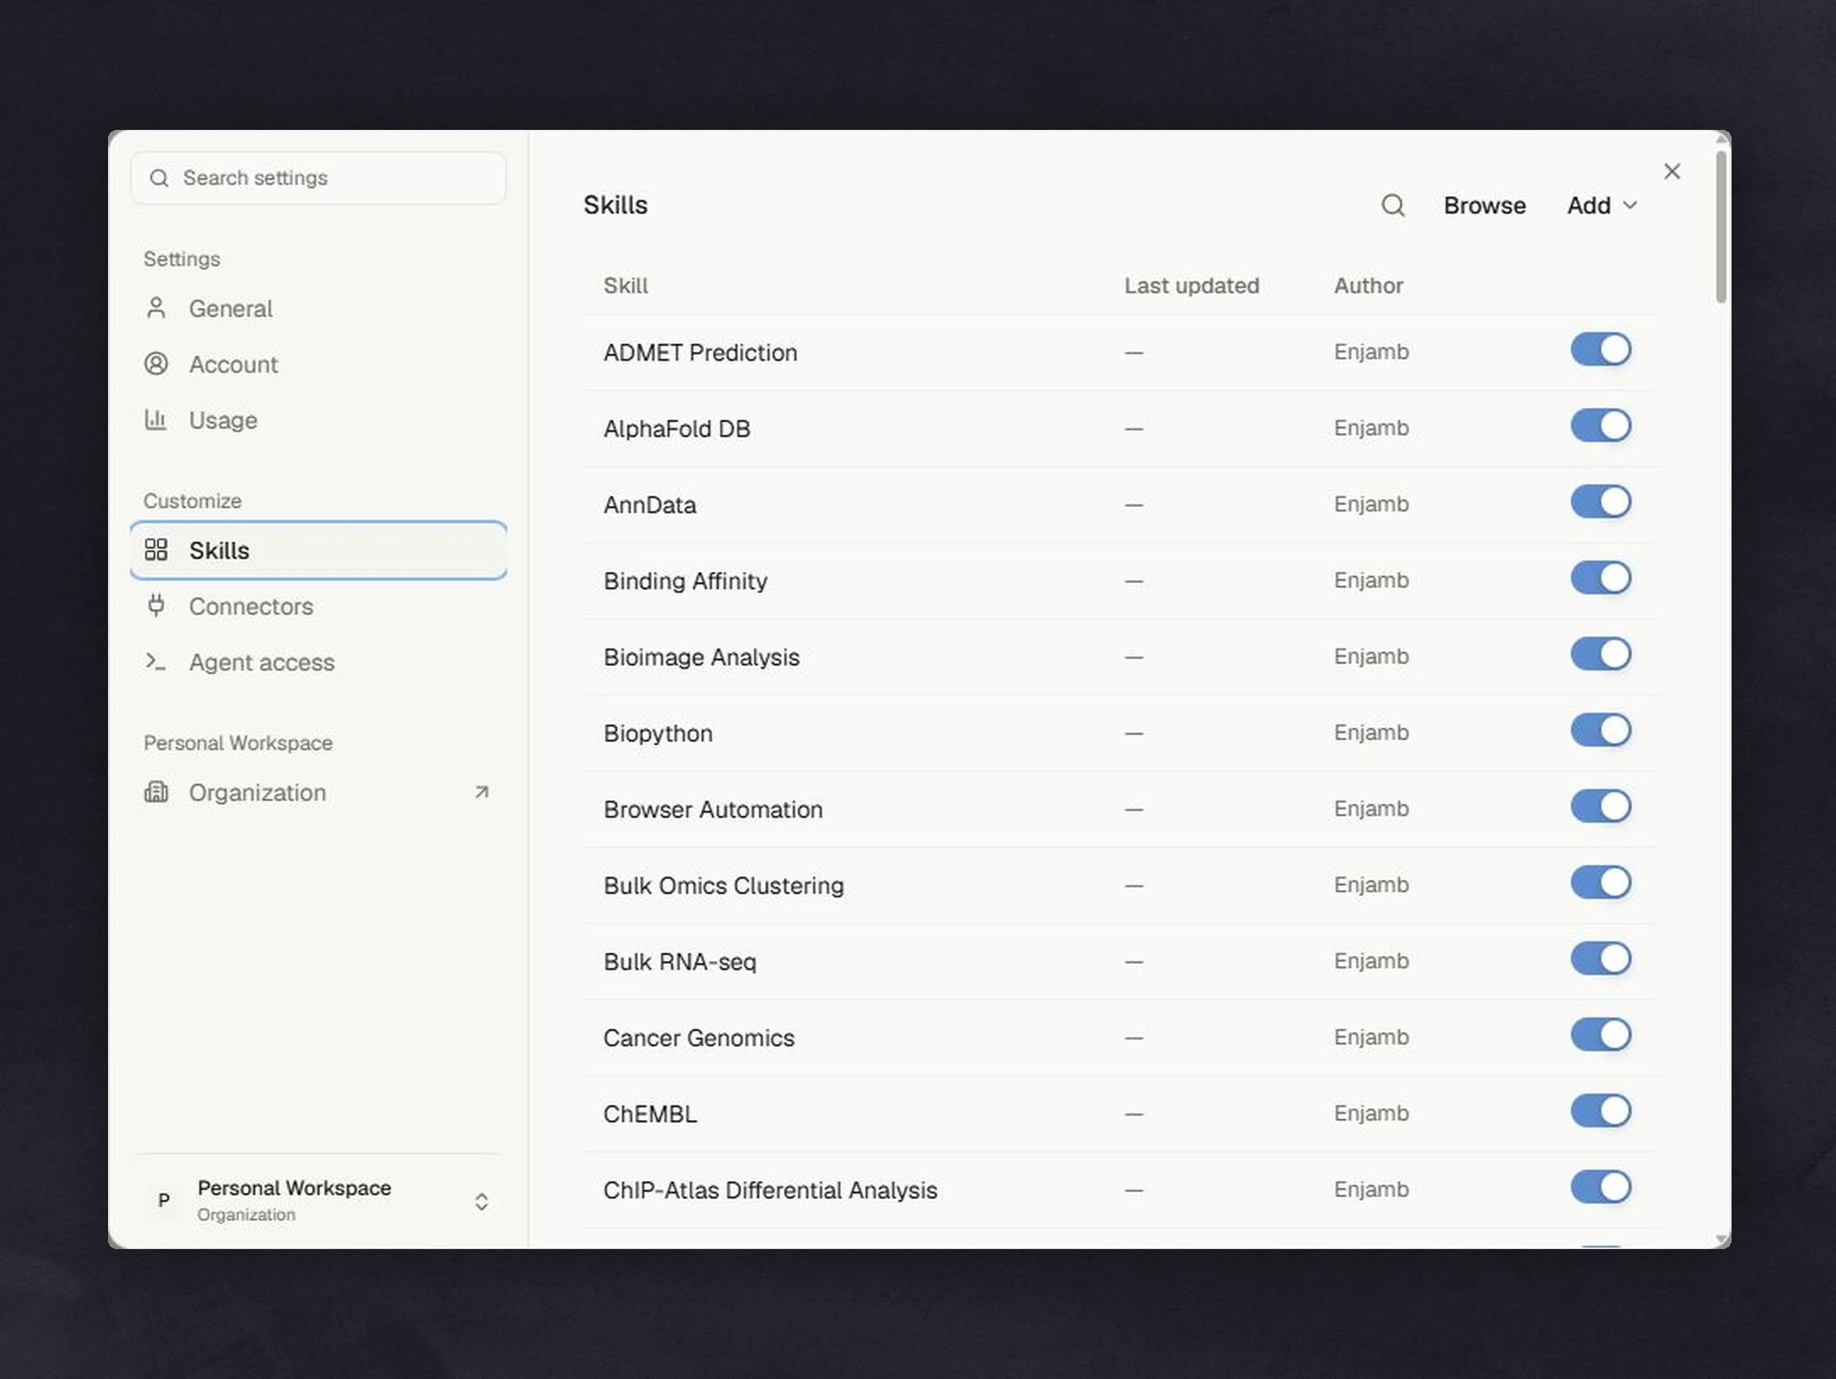Open the Agent access page
This screenshot has height=1379, width=1836.
pos(318,661)
